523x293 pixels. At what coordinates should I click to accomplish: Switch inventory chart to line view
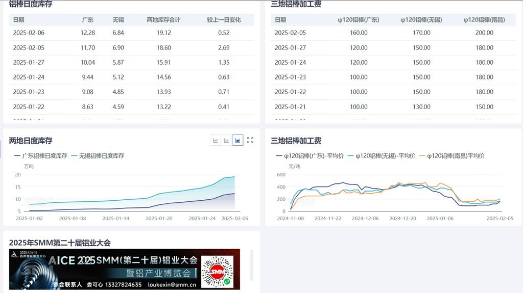coord(216,140)
